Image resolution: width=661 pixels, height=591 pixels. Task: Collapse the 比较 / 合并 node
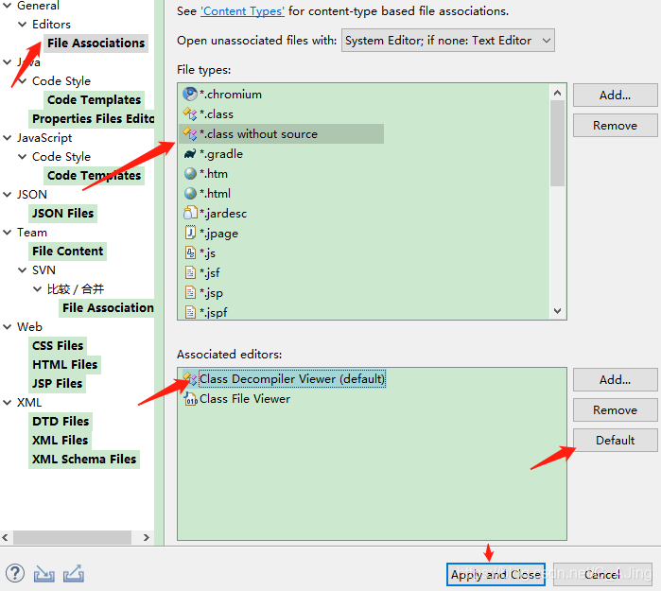click(38, 288)
